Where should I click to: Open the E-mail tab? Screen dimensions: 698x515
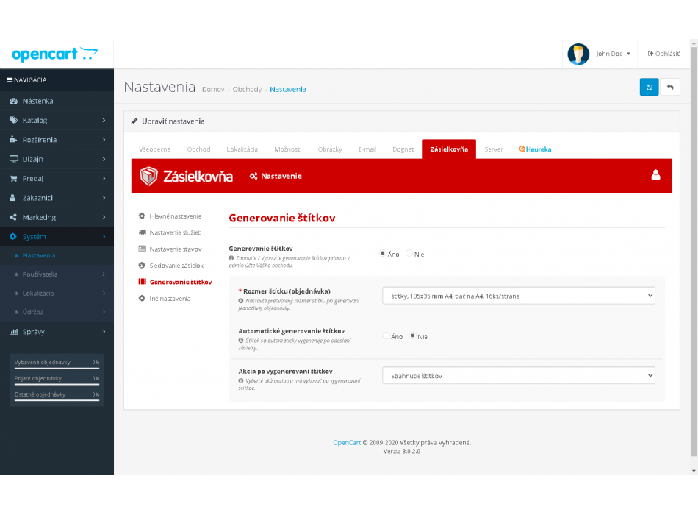367,149
